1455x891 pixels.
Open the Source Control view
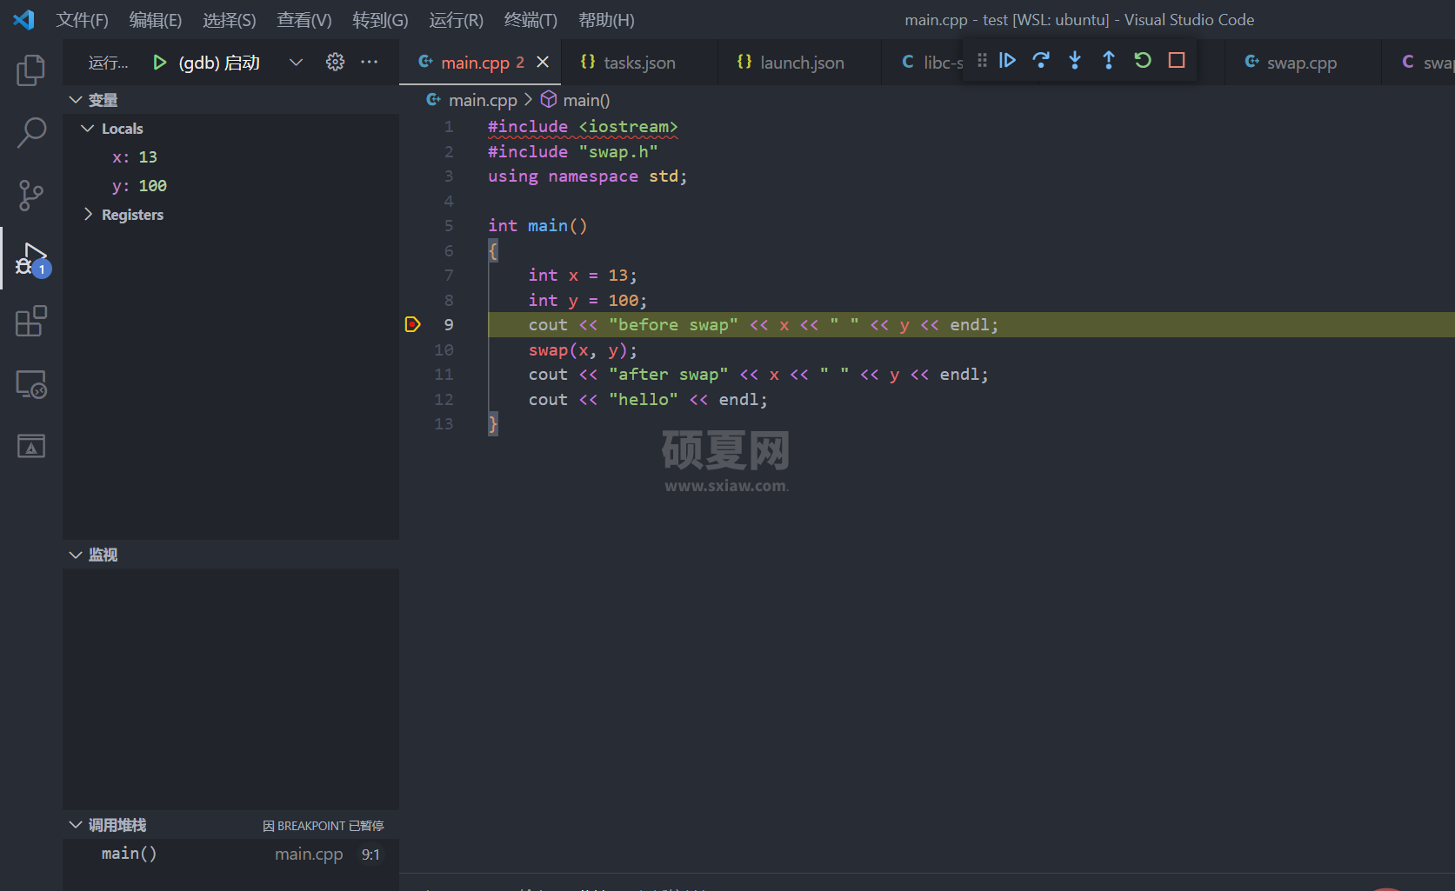(x=31, y=196)
